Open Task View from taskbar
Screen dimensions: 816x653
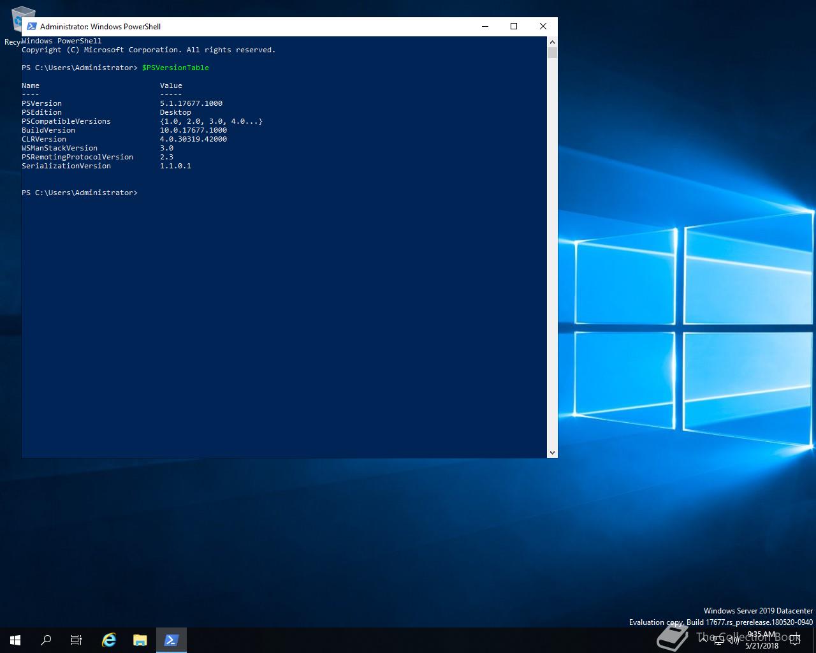[76, 640]
